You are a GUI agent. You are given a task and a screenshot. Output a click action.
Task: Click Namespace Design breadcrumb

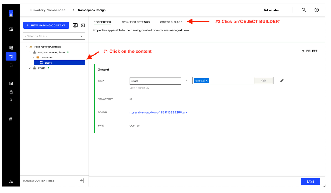(x=91, y=10)
